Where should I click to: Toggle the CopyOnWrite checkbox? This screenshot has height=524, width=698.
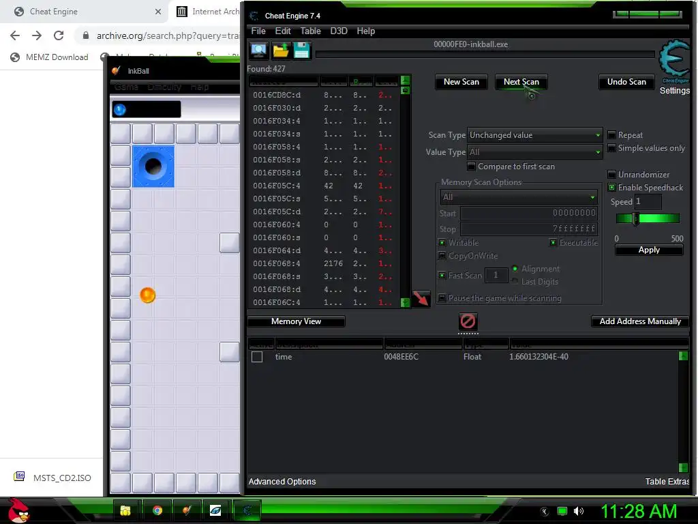pos(442,256)
